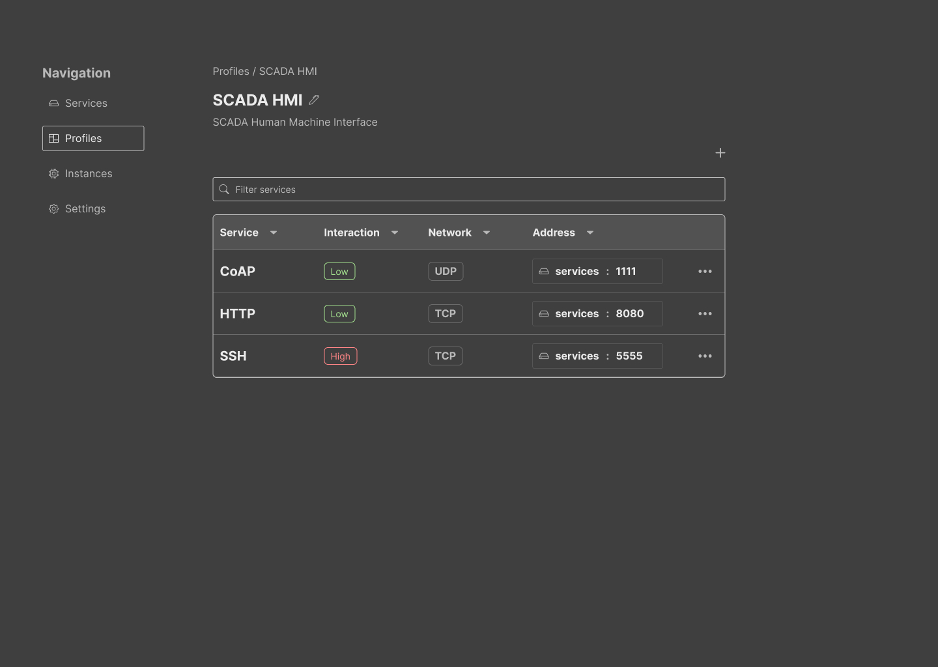
Task: Go to Services in the navigation
Action: point(85,104)
